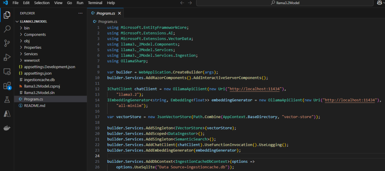Go forward using the right arrow
Screen dimensions: 385x171
click(190, 3)
